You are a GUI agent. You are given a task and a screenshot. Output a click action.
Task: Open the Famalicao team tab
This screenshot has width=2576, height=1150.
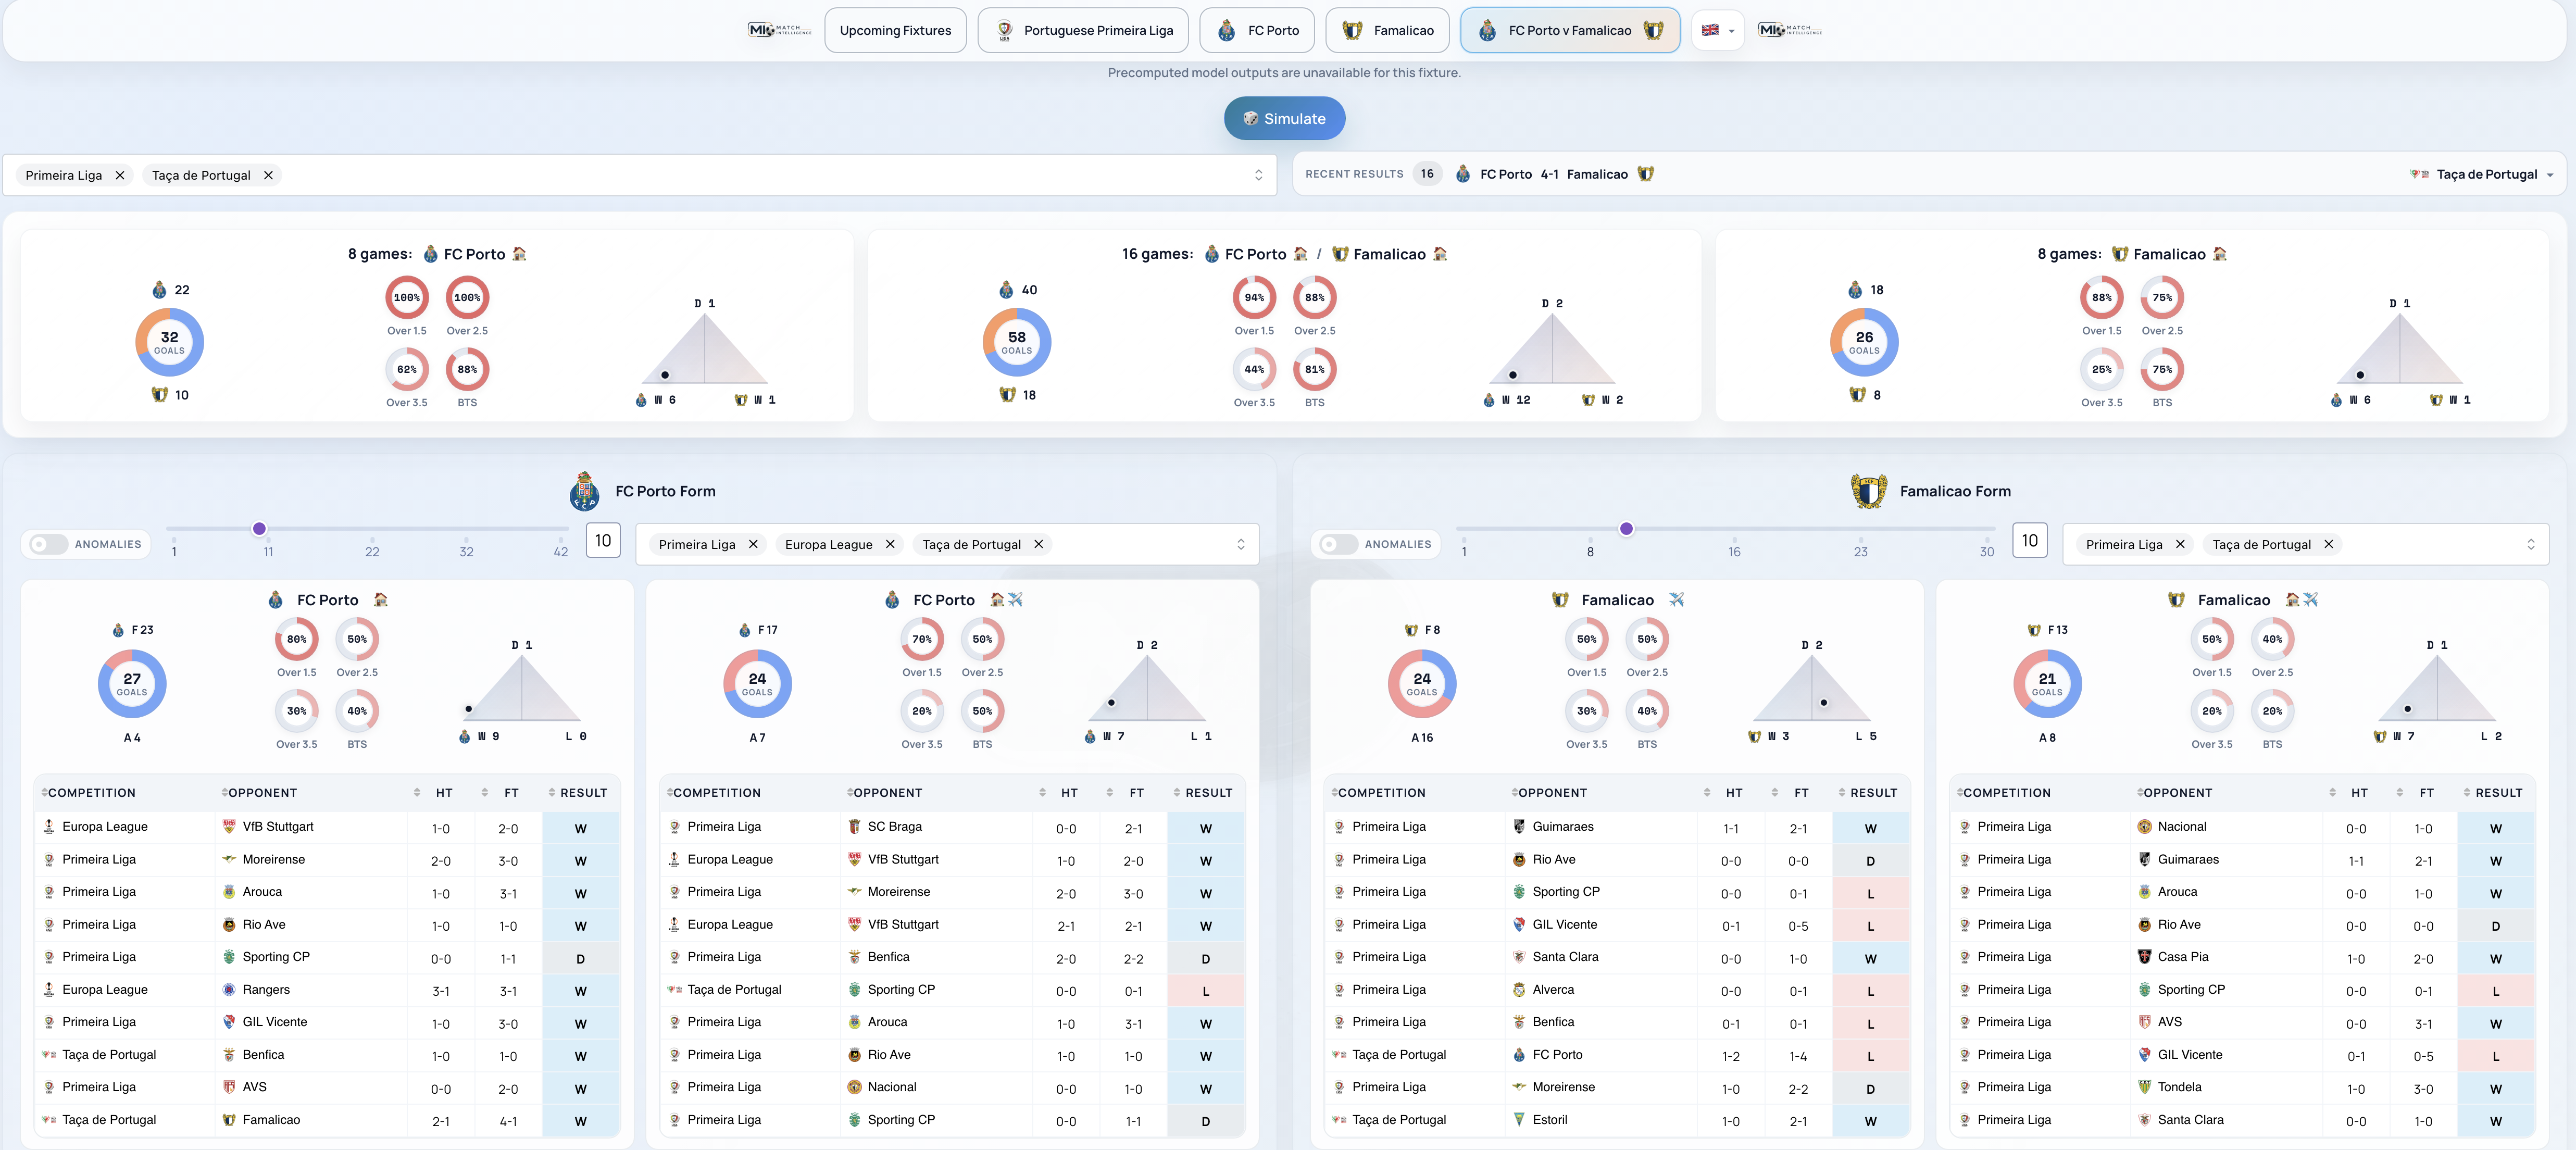tap(1387, 31)
